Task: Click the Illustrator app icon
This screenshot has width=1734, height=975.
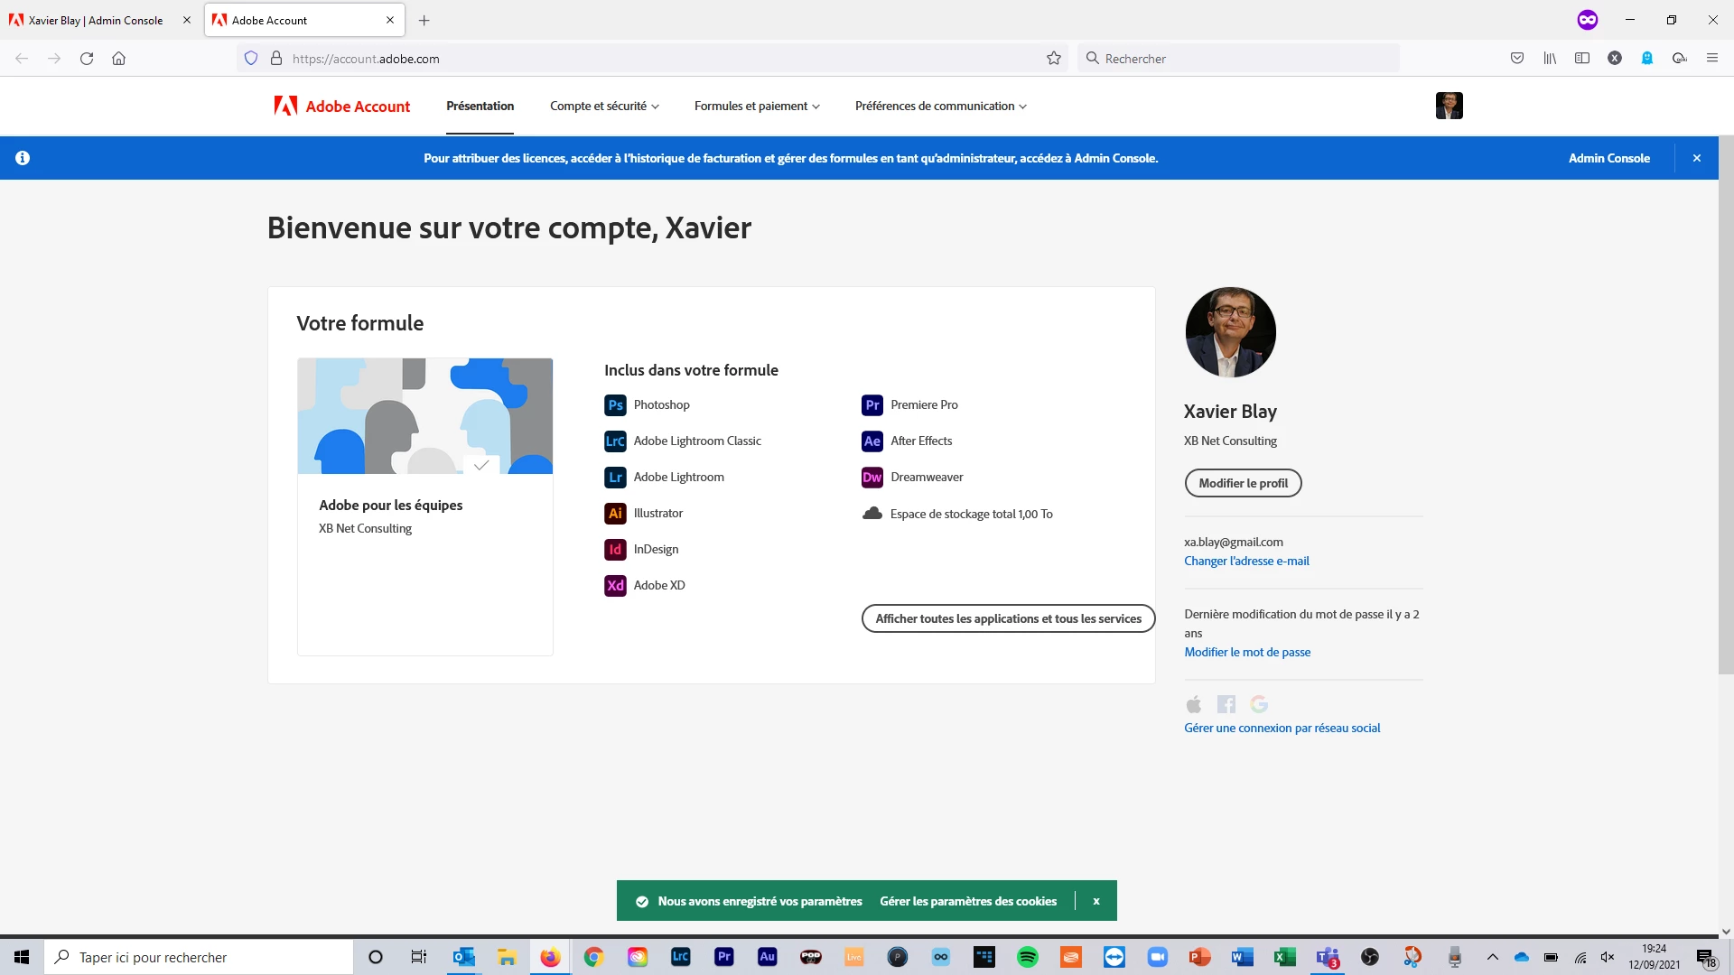Action: click(x=615, y=514)
